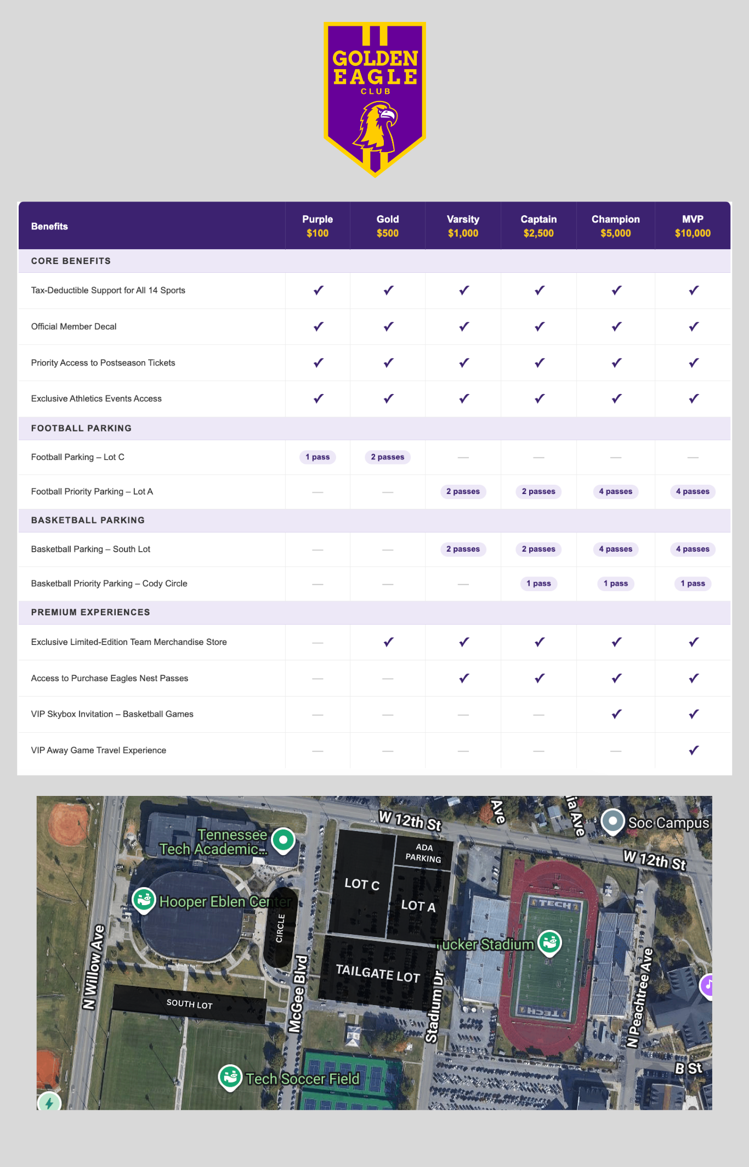Click Varsity check for Eagles Nest Passes
The image size is (749, 1167).
[x=464, y=678]
